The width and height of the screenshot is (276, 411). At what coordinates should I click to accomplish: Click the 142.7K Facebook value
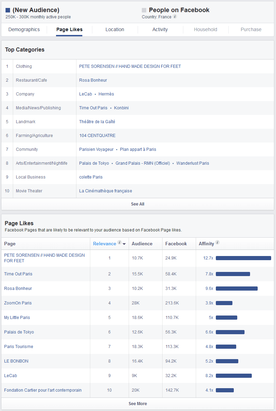(x=172, y=390)
